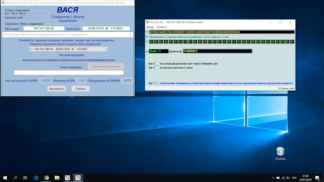
Task: Click Импортер field 011
Action: (81, 81)
